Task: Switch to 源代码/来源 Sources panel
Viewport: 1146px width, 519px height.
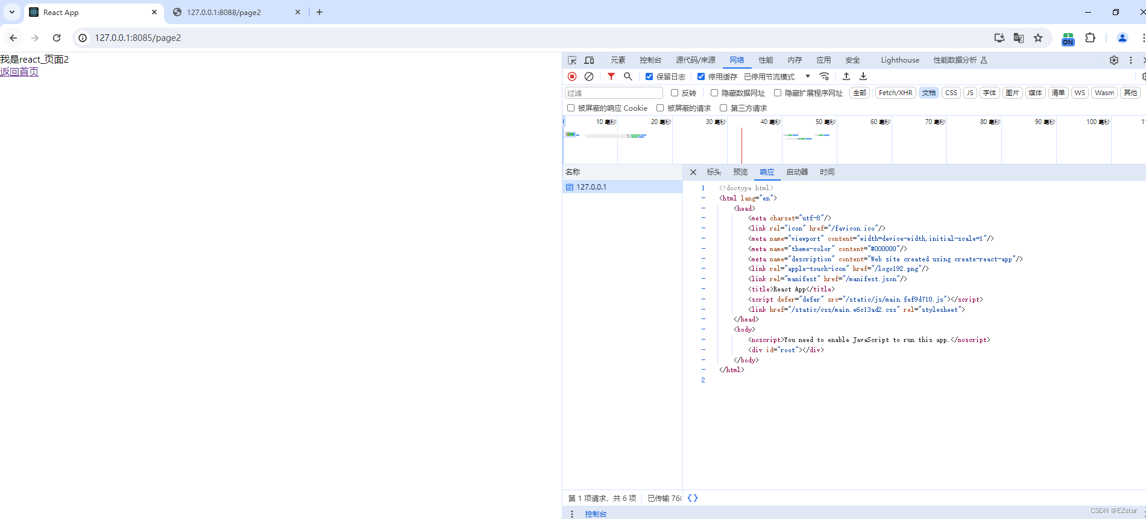Action: 696,60
